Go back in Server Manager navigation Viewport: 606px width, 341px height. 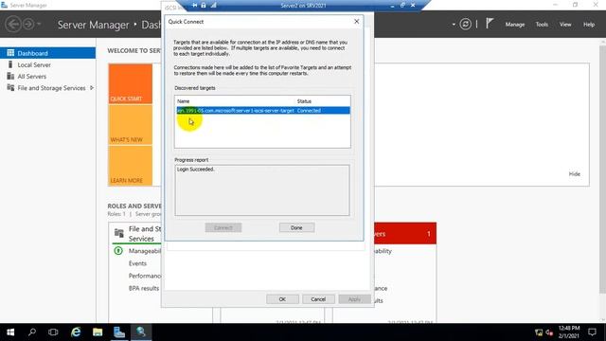(13, 25)
